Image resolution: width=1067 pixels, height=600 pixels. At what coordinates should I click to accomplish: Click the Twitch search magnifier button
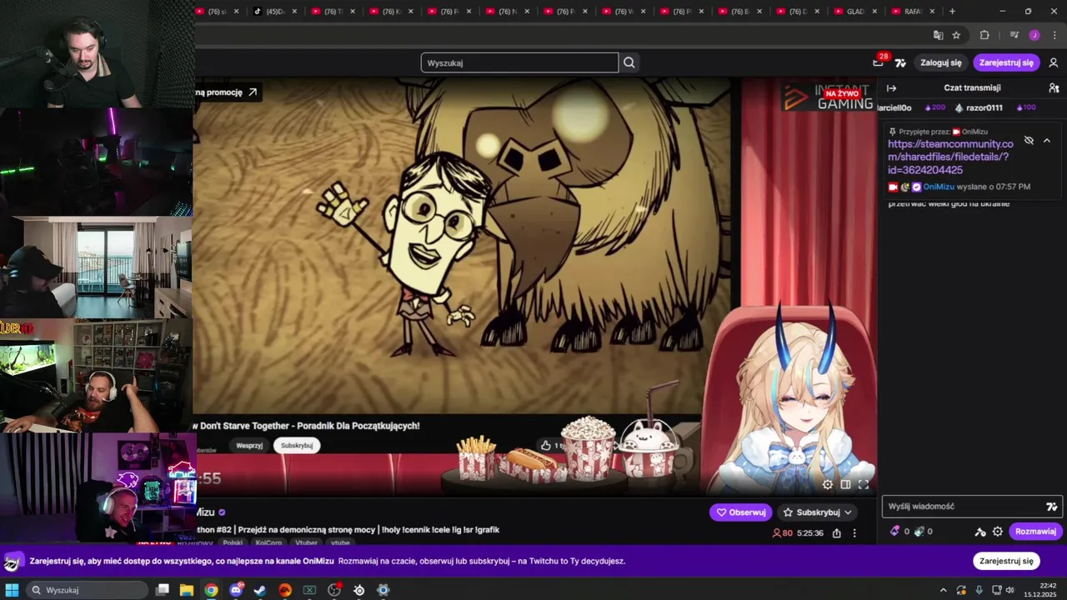coord(629,62)
